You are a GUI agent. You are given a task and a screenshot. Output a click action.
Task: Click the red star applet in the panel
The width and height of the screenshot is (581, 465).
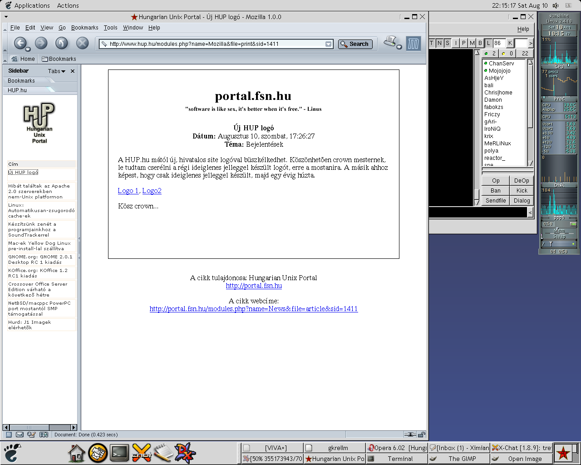(x=563, y=453)
